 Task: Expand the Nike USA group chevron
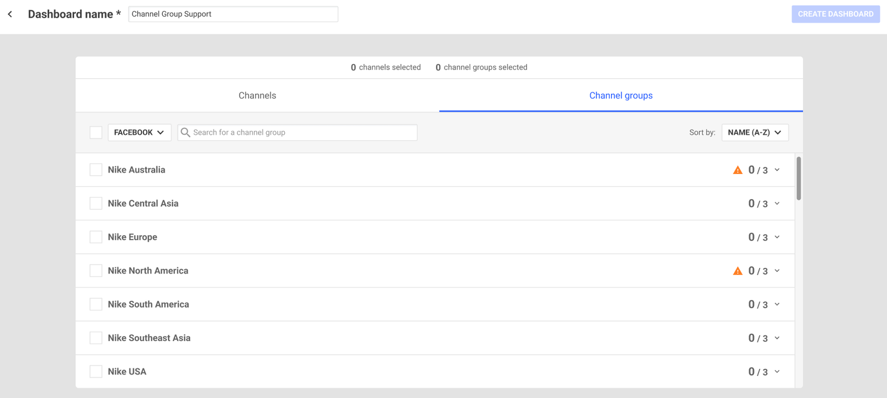(x=777, y=372)
